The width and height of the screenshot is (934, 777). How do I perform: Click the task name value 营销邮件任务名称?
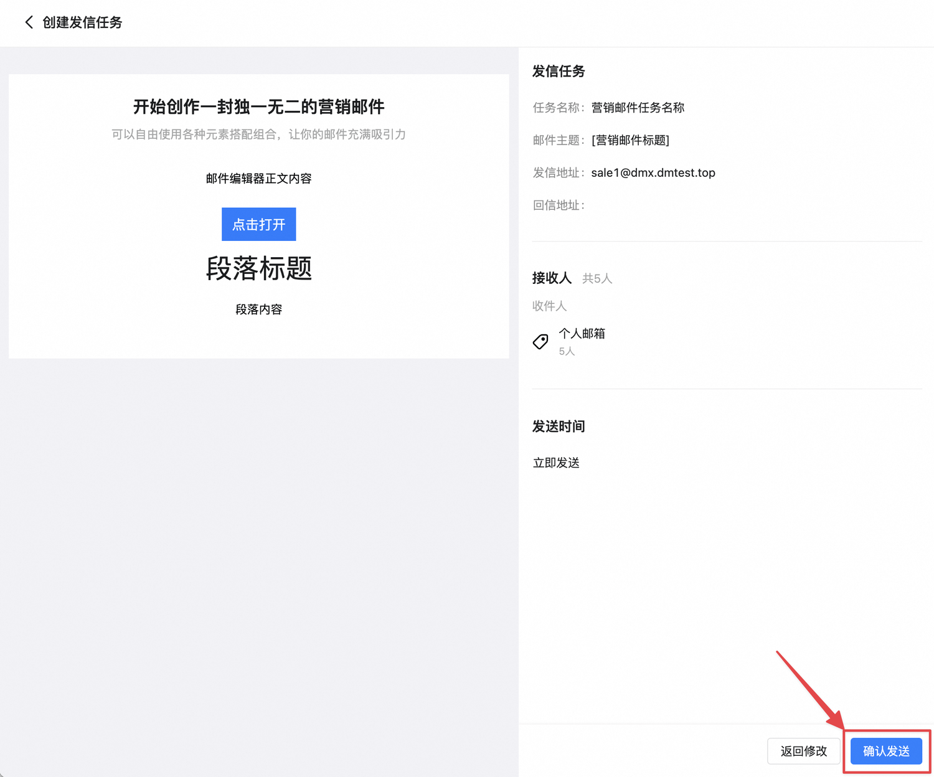tap(638, 108)
